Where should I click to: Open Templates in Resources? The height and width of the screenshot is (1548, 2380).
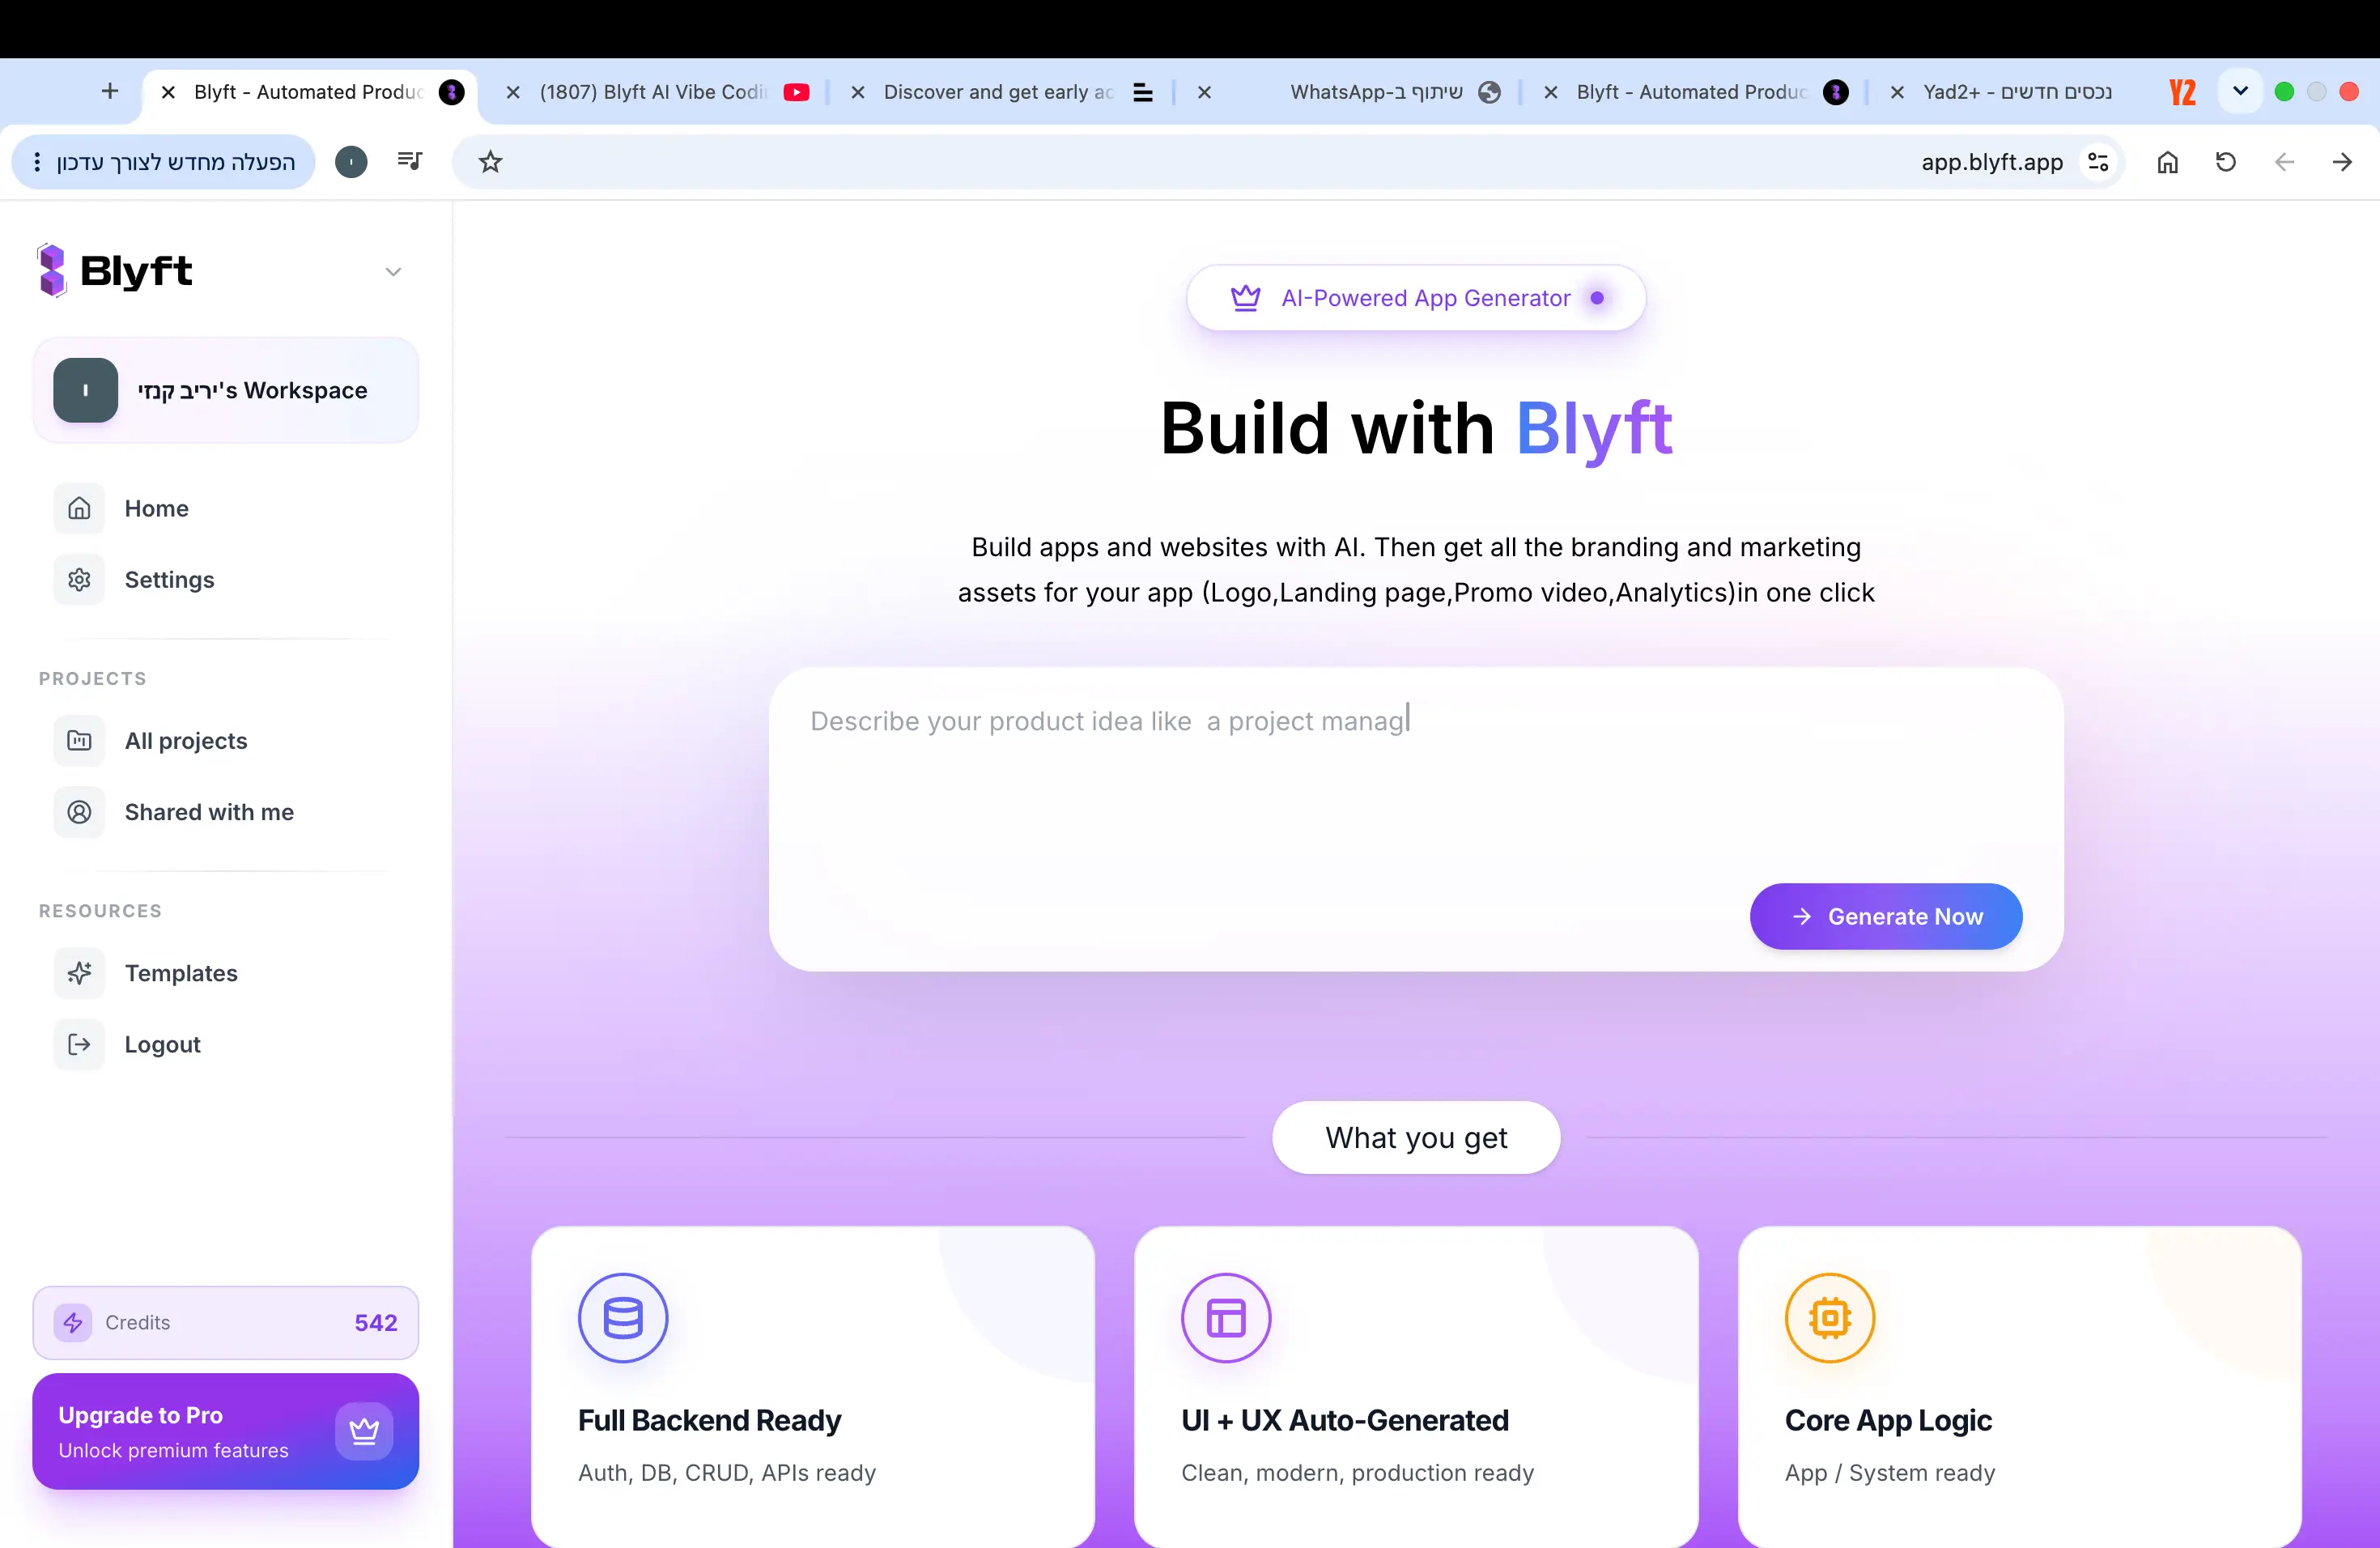[x=226, y=973]
